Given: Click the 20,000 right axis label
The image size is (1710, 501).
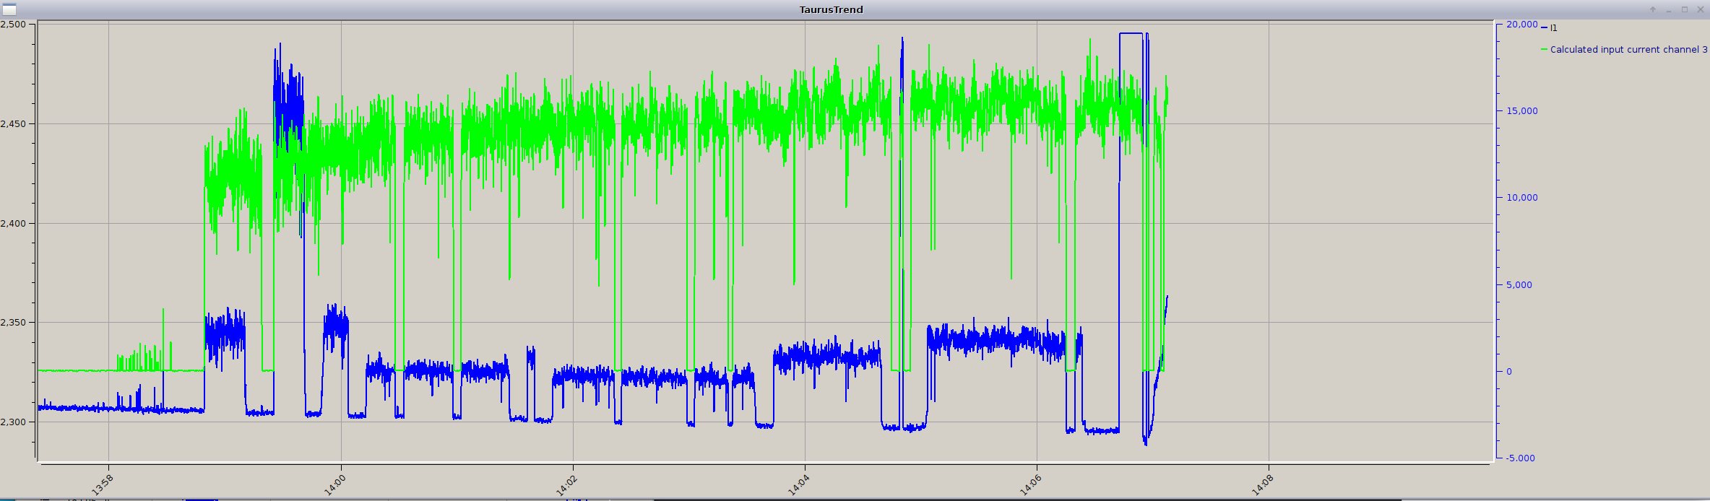Looking at the screenshot, I should pyautogui.click(x=1521, y=25).
